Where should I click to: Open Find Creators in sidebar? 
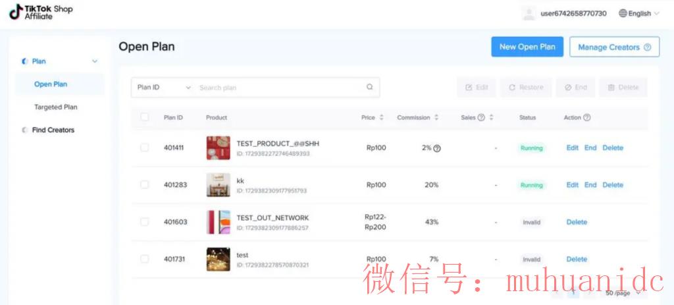click(53, 130)
